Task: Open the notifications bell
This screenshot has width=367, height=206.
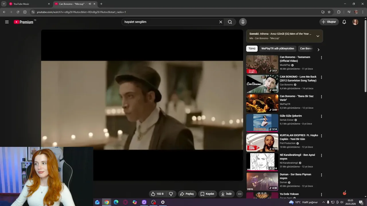Action: tap(344, 22)
